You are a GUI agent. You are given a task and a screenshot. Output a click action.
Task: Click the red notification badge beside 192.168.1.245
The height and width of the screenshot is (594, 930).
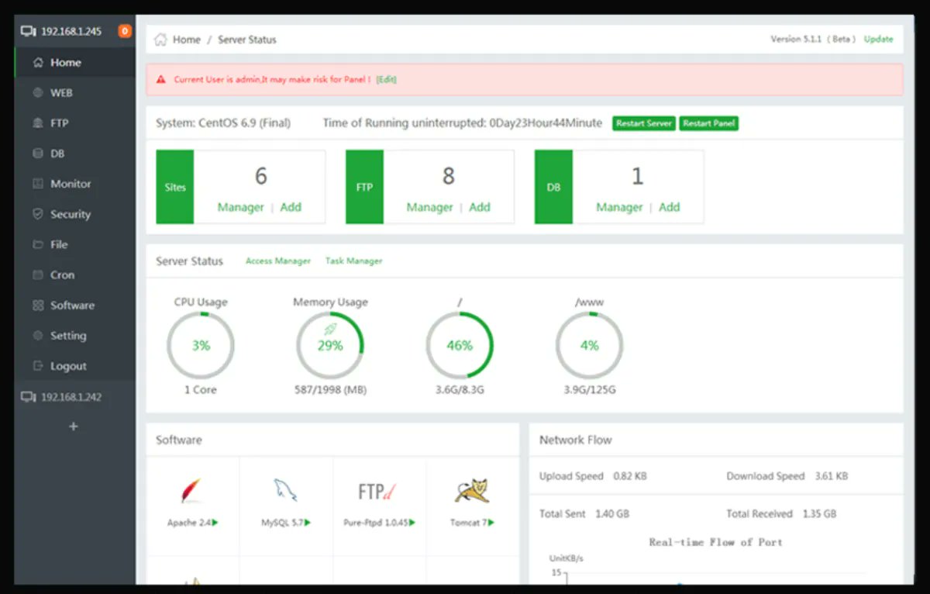pos(123,31)
